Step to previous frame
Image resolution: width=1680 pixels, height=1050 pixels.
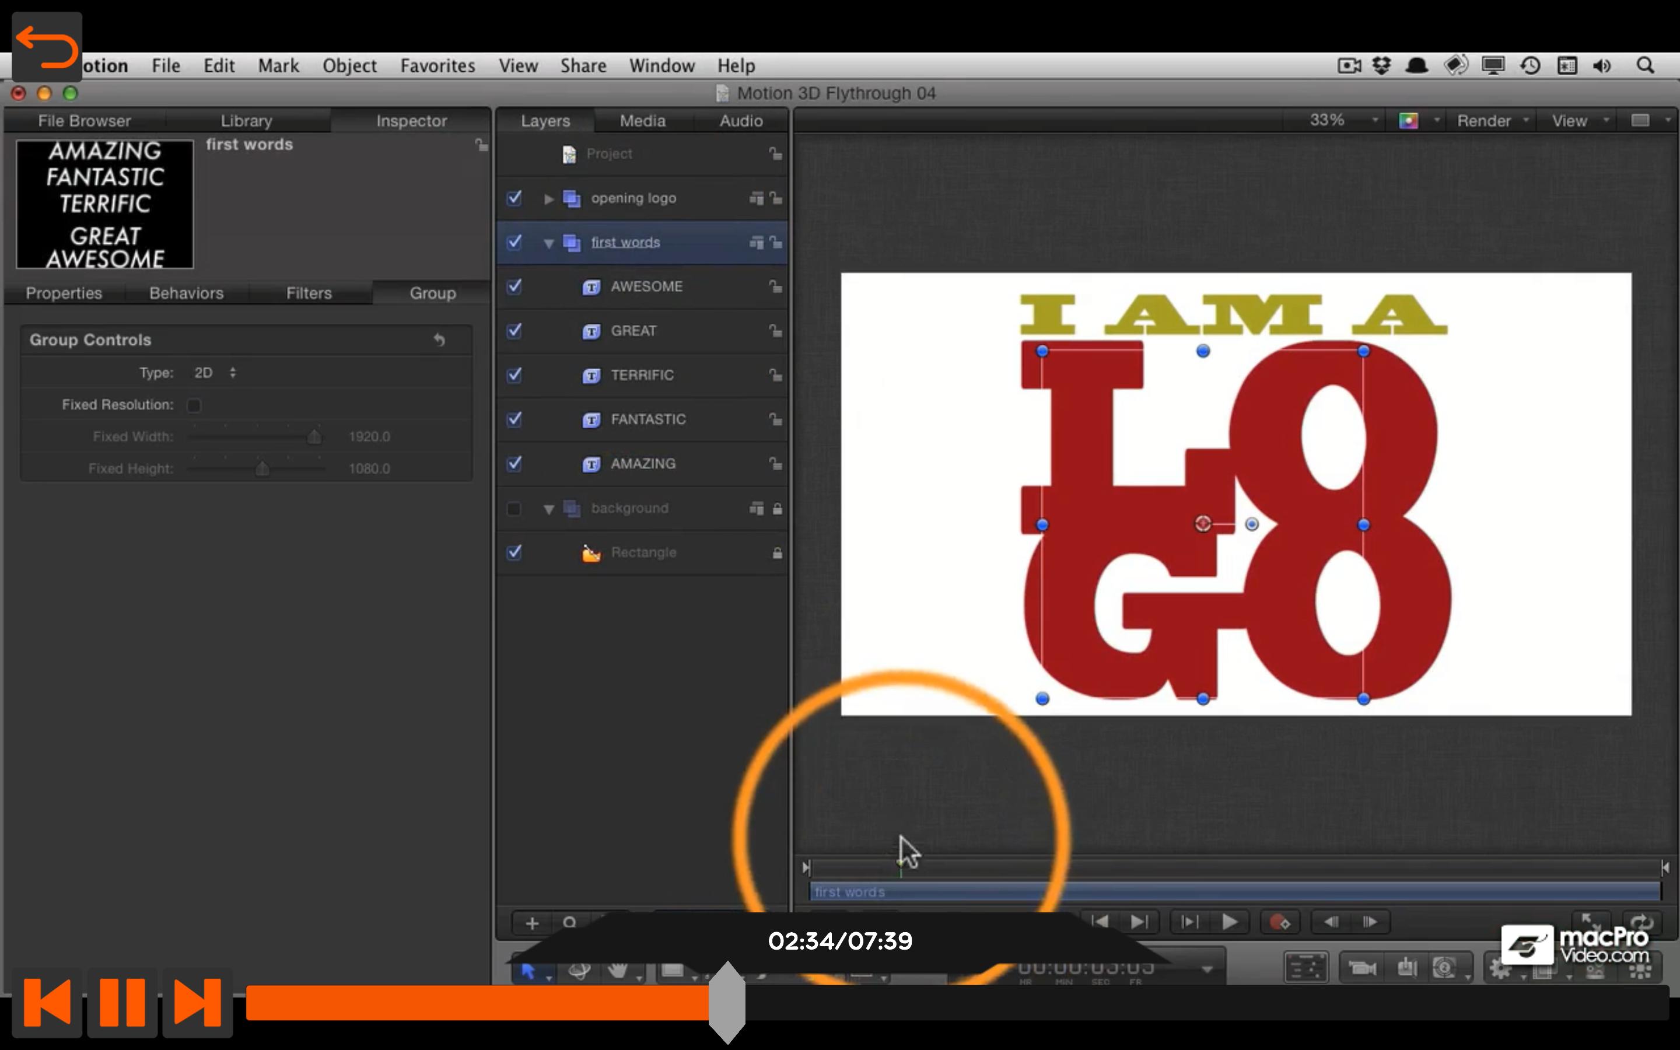(x=1331, y=922)
